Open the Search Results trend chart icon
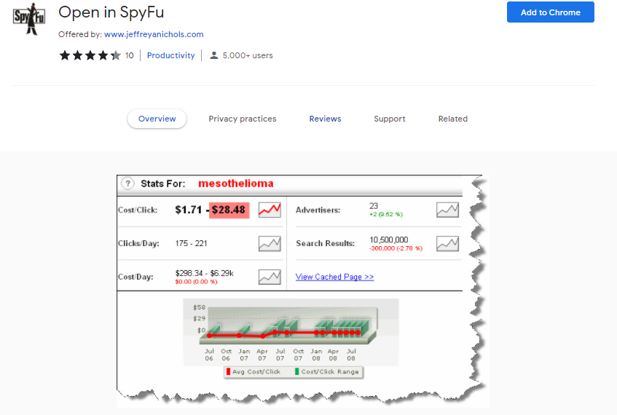Image resolution: width=617 pixels, height=415 pixels. [x=447, y=243]
